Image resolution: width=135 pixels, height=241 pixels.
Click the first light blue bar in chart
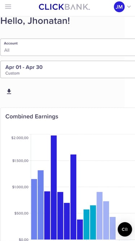coord(34,209)
